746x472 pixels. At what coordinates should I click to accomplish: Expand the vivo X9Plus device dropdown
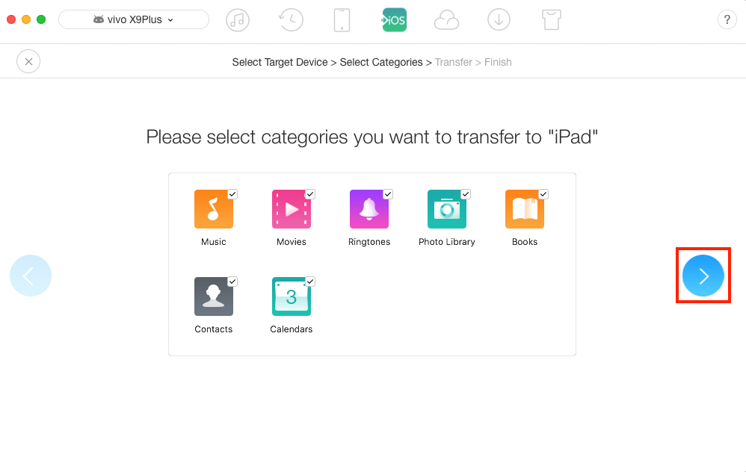[134, 19]
